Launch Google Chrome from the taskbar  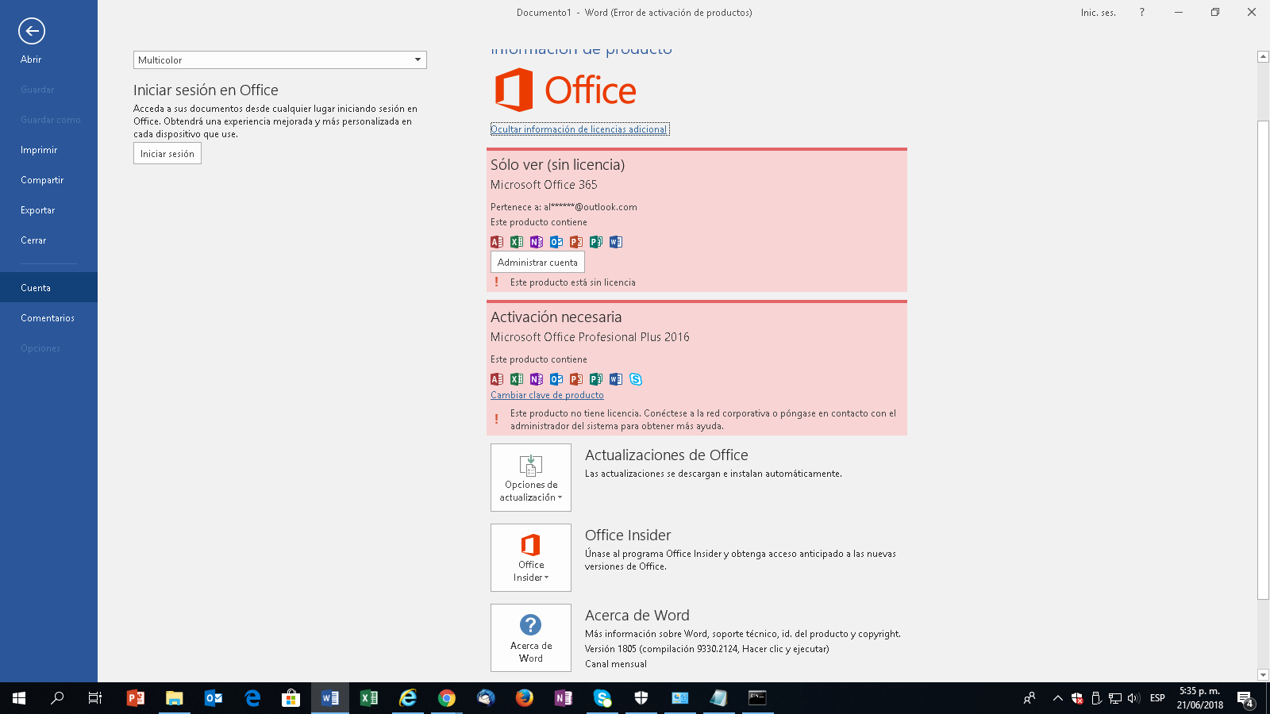click(447, 698)
